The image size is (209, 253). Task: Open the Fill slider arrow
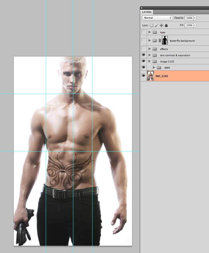coord(195,25)
